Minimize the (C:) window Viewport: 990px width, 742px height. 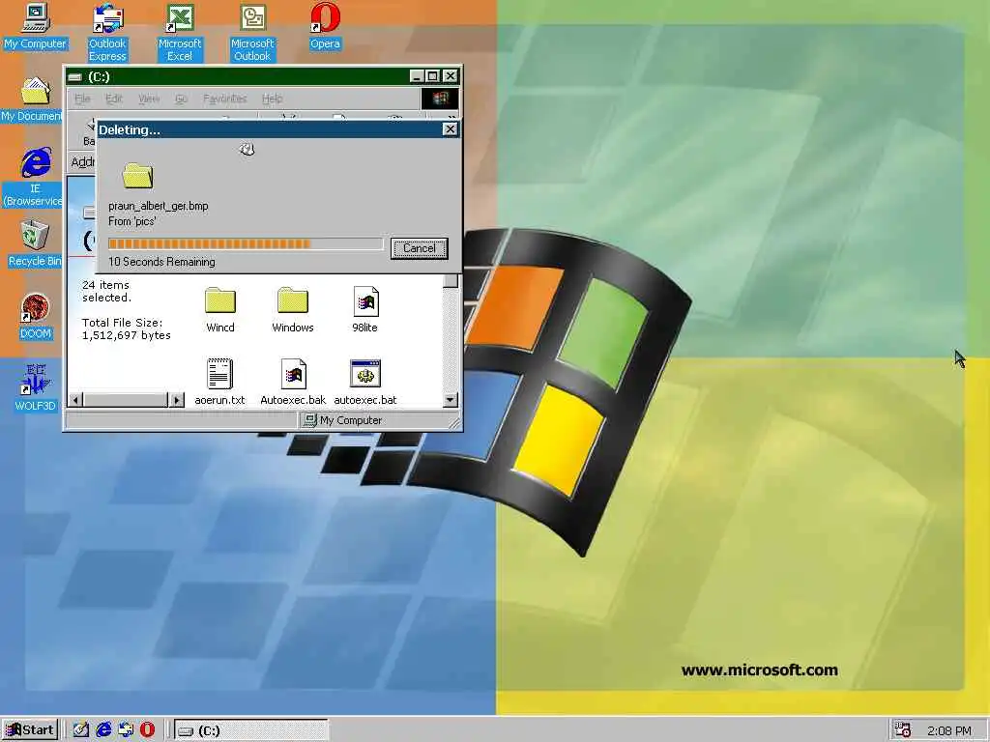[416, 76]
